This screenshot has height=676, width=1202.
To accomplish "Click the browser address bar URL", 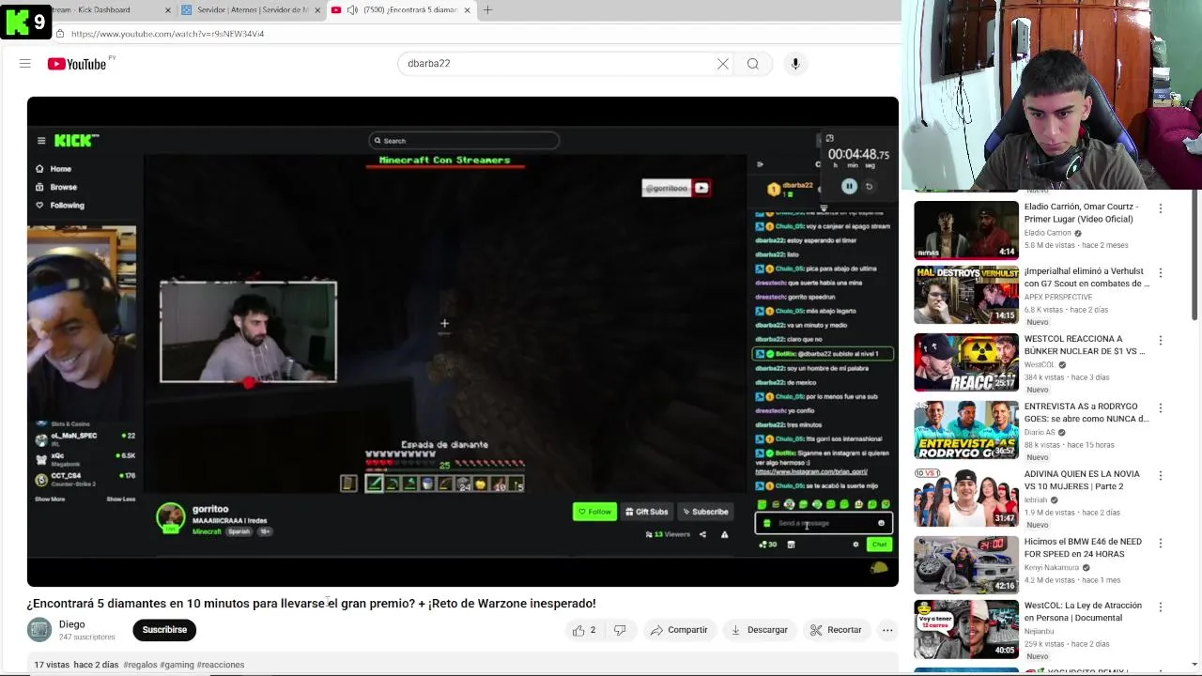I will pos(167,34).
